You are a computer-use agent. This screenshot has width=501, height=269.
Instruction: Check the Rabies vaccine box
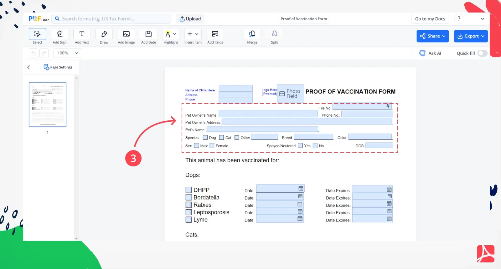click(189, 205)
